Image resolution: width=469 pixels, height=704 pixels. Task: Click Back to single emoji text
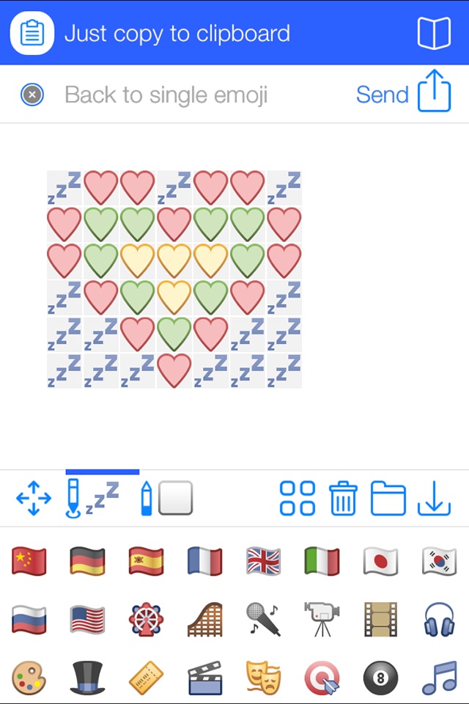(x=166, y=95)
